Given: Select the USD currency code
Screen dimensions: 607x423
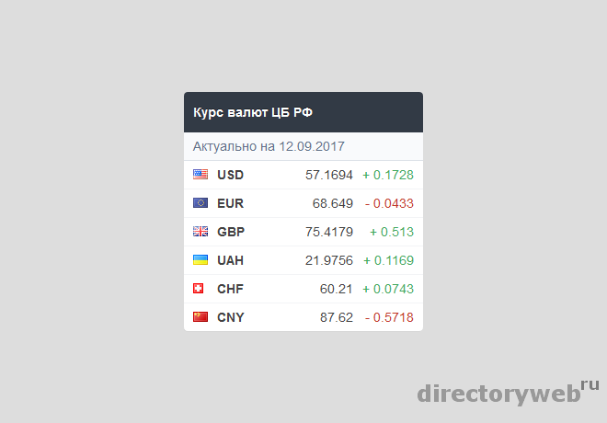Looking at the screenshot, I should pos(230,175).
